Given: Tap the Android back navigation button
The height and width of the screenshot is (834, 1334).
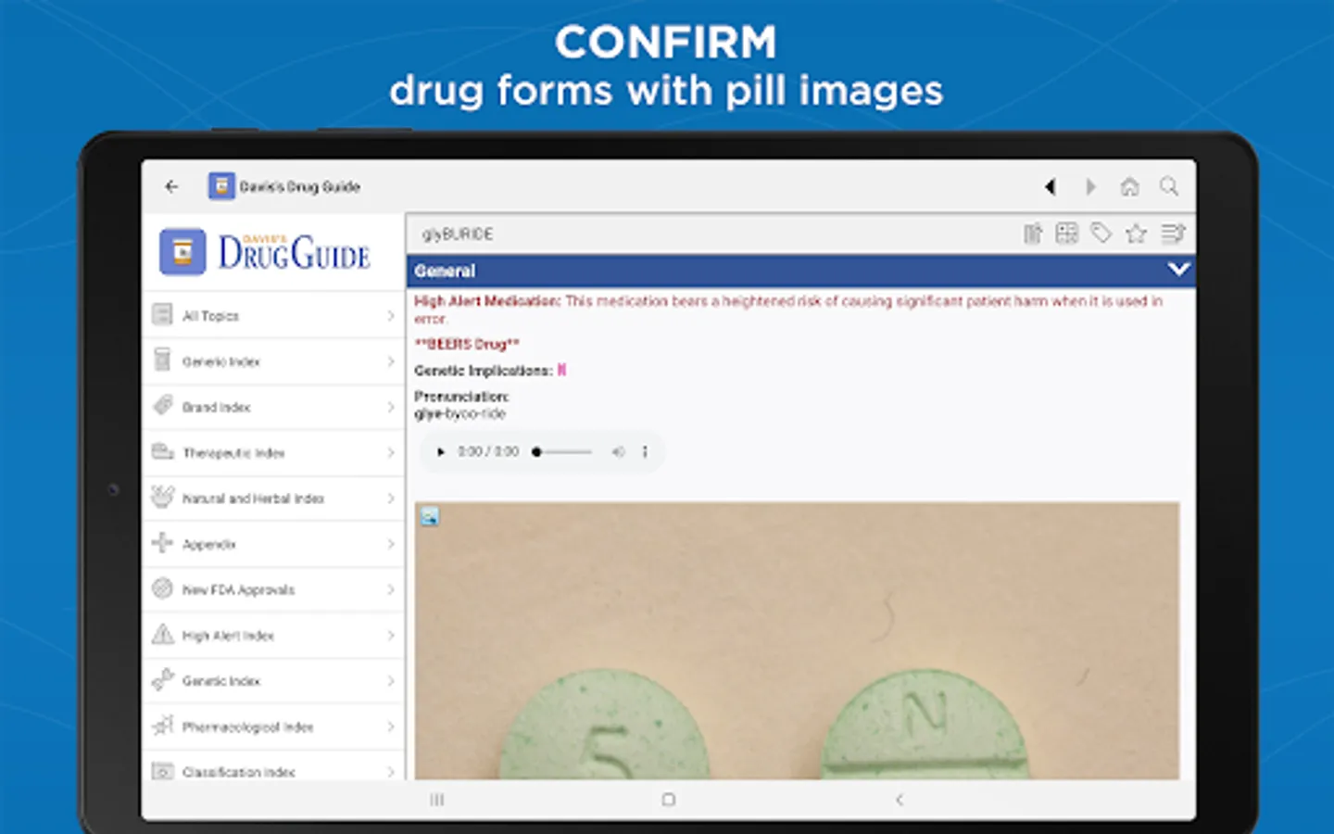Looking at the screenshot, I should pos(900,800).
